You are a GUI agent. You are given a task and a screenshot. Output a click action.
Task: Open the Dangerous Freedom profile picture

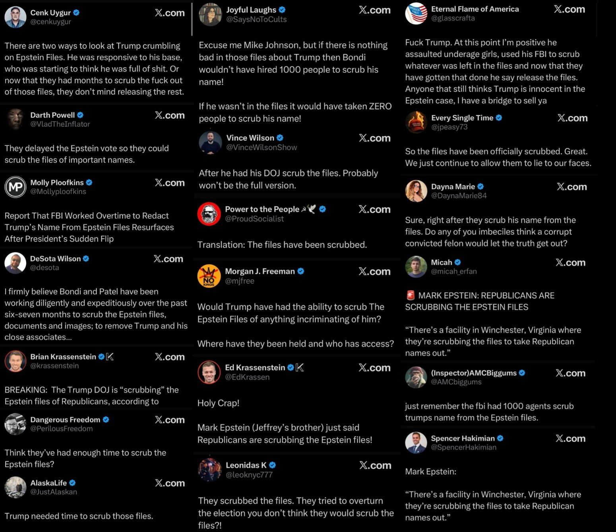coord(15,424)
